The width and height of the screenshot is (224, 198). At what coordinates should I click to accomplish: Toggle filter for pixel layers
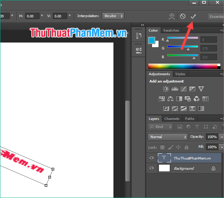(180, 127)
